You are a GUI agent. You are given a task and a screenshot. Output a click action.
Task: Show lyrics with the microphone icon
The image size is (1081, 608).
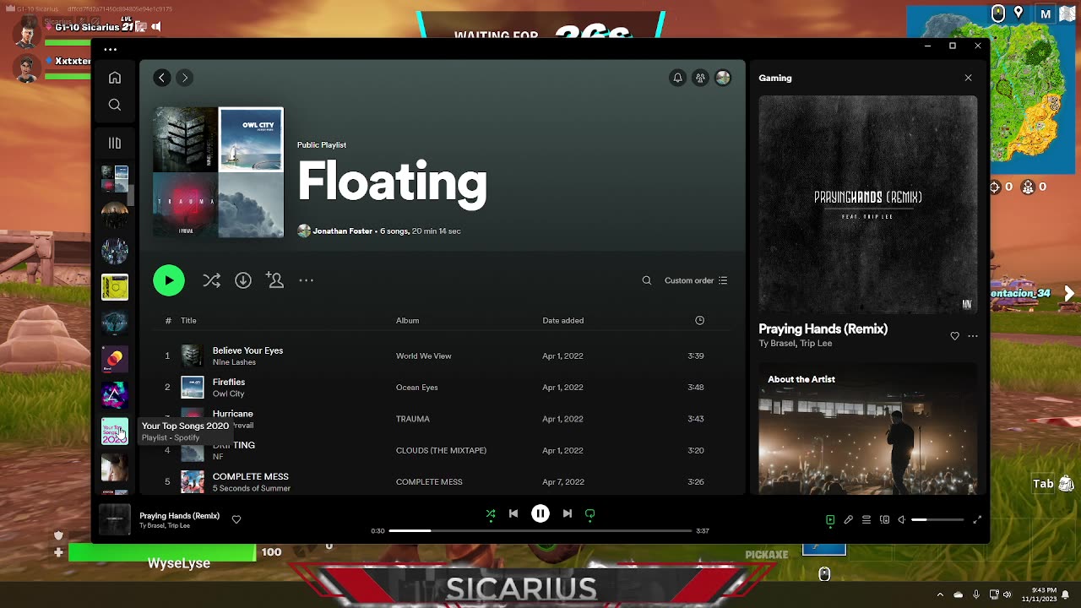point(849,520)
